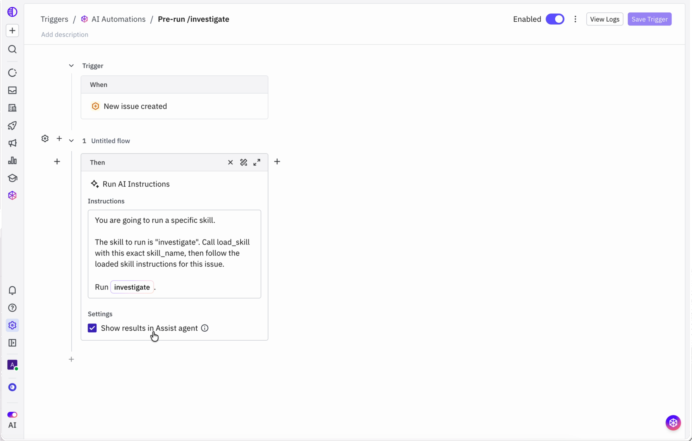Screen dimensions: 692x441
Task: Add step with plus right of Then card
Action: click(277, 162)
